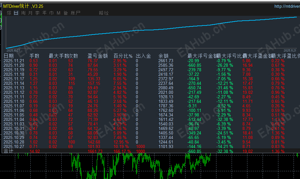Viewport: 300px width, 179px height.
Task: Click the profit value 135.33
Action: (x=94, y=79)
